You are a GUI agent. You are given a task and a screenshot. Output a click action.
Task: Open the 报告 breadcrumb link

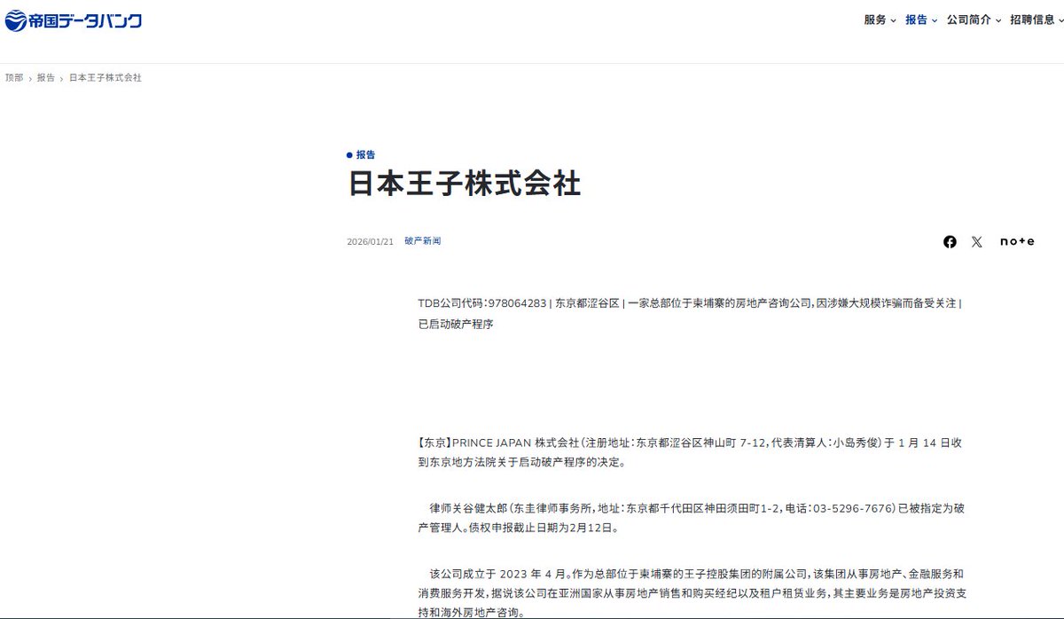(x=46, y=78)
